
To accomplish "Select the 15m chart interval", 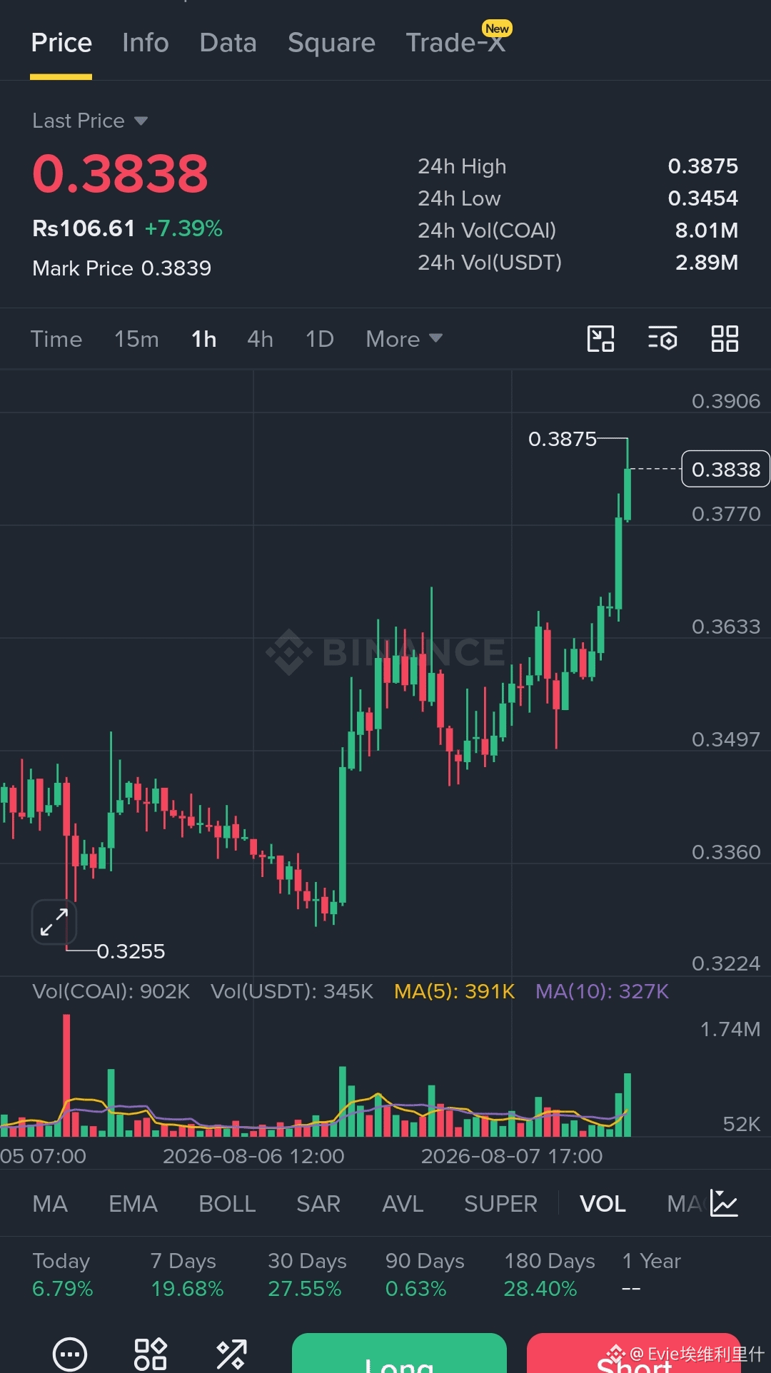I will (x=136, y=339).
